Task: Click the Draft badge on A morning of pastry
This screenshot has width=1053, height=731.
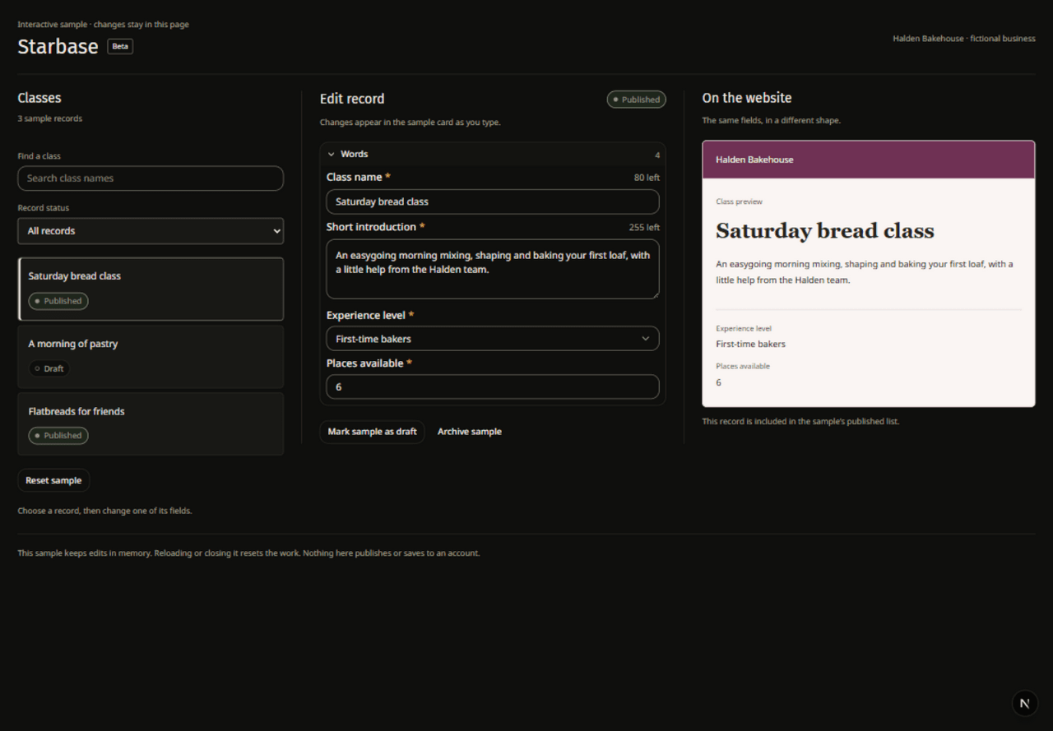Action: coord(49,368)
